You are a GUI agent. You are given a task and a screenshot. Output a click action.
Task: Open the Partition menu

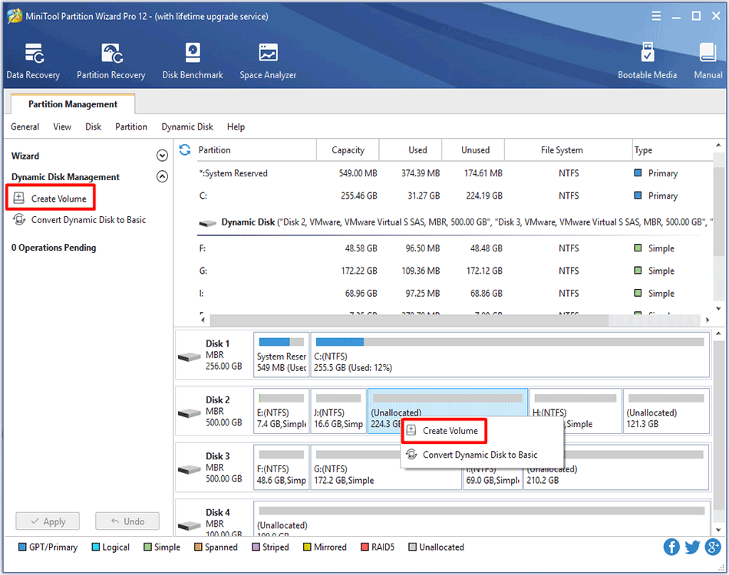coord(130,127)
